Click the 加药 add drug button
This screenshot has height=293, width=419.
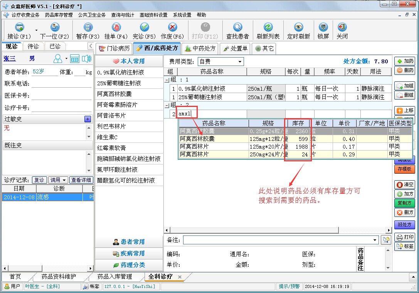[405, 61]
